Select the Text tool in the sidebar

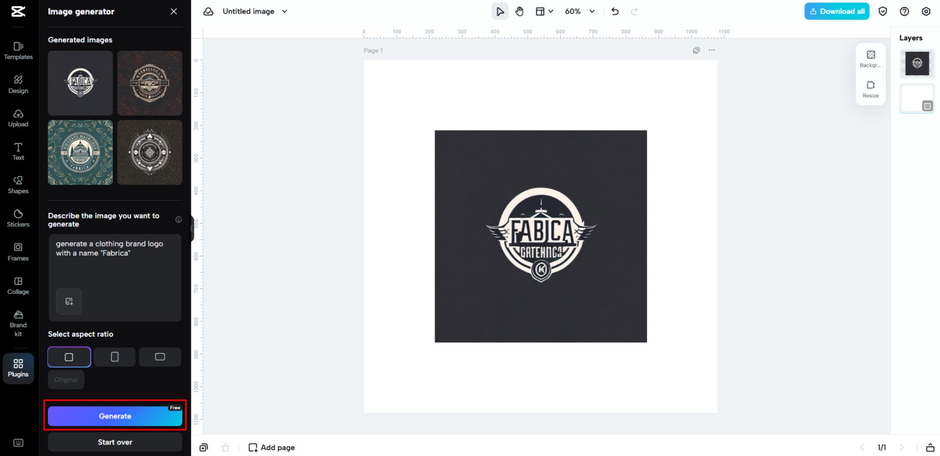pos(18,151)
